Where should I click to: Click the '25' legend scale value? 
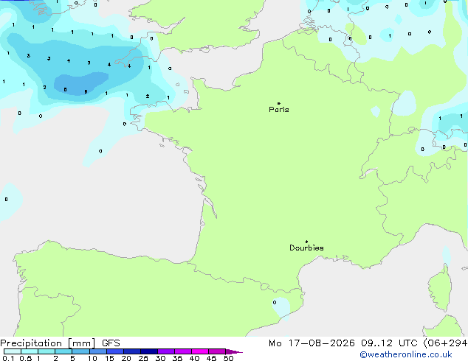[143, 358]
